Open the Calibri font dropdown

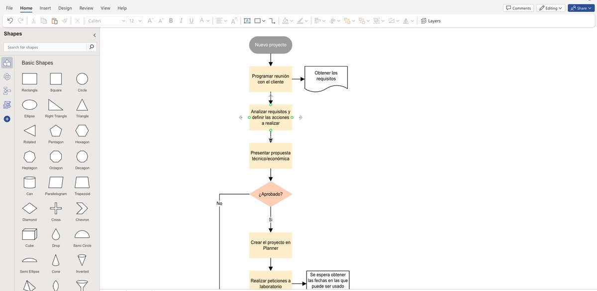[124, 20]
